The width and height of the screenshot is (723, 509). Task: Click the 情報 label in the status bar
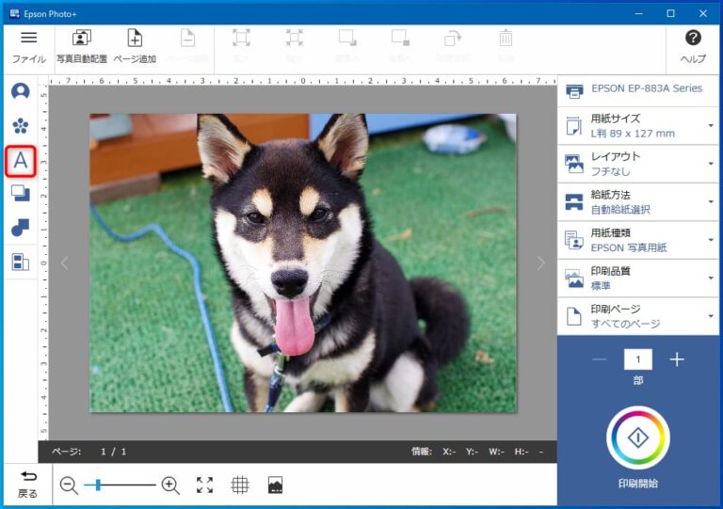(x=422, y=452)
